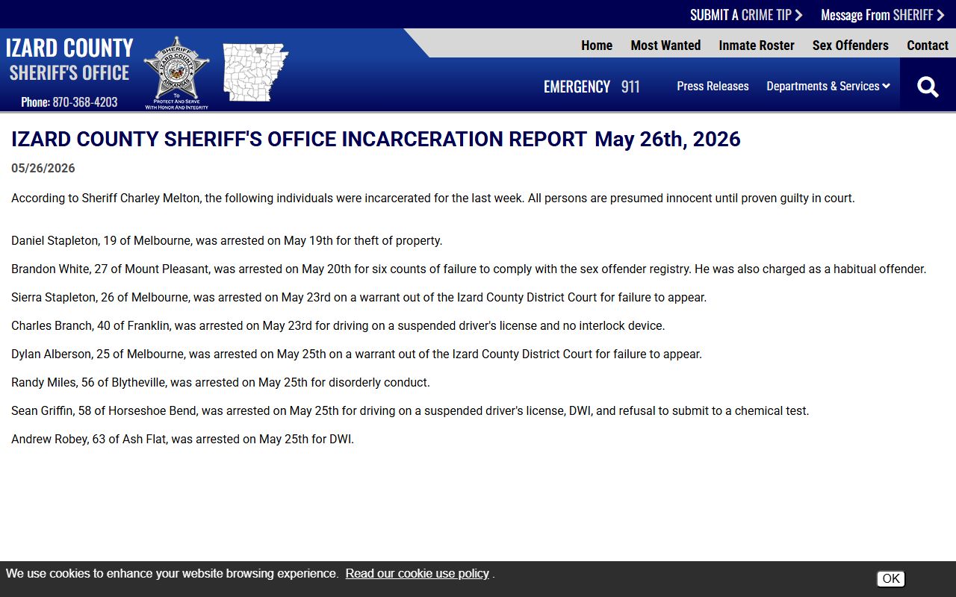
Task: Open Sex Offenders page
Action: coord(851,46)
